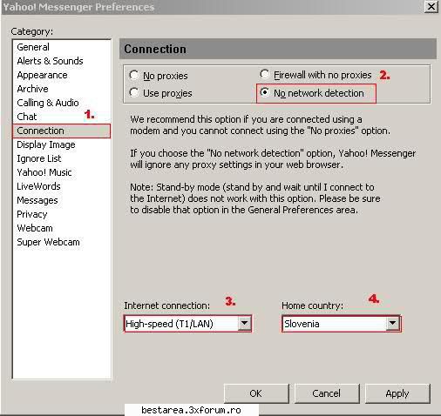Open the Internet connection dropdown arrow
The width and height of the screenshot is (441, 416).
(x=244, y=323)
